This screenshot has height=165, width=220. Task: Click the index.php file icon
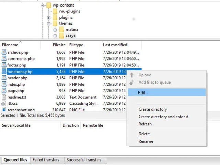pyautogui.click(x=4, y=84)
